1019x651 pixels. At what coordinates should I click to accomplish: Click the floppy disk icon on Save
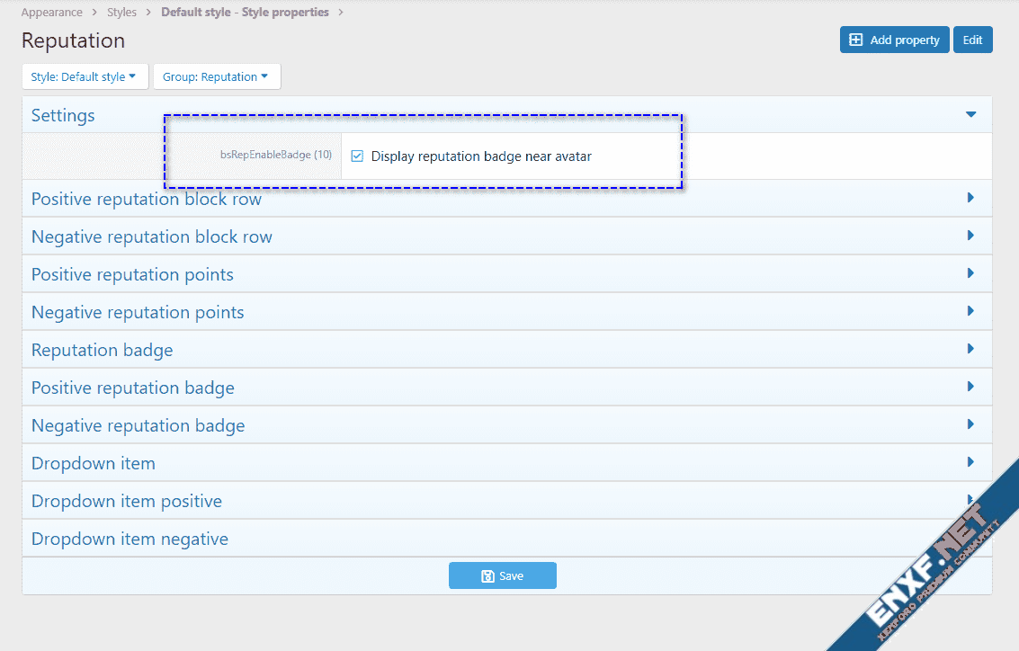(x=487, y=576)
